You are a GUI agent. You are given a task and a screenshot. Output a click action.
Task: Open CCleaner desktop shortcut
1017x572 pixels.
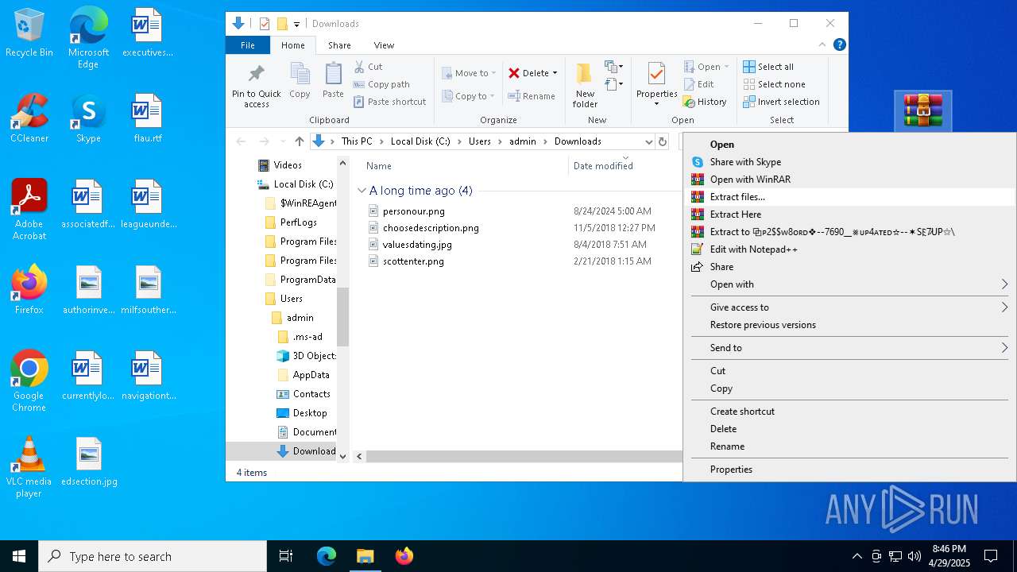(29, 118)
